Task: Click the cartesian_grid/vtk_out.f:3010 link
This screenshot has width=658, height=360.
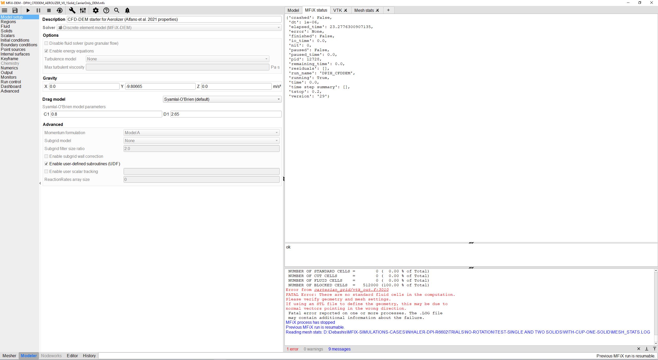Action: pyautogui.click(x=351, y=290)
